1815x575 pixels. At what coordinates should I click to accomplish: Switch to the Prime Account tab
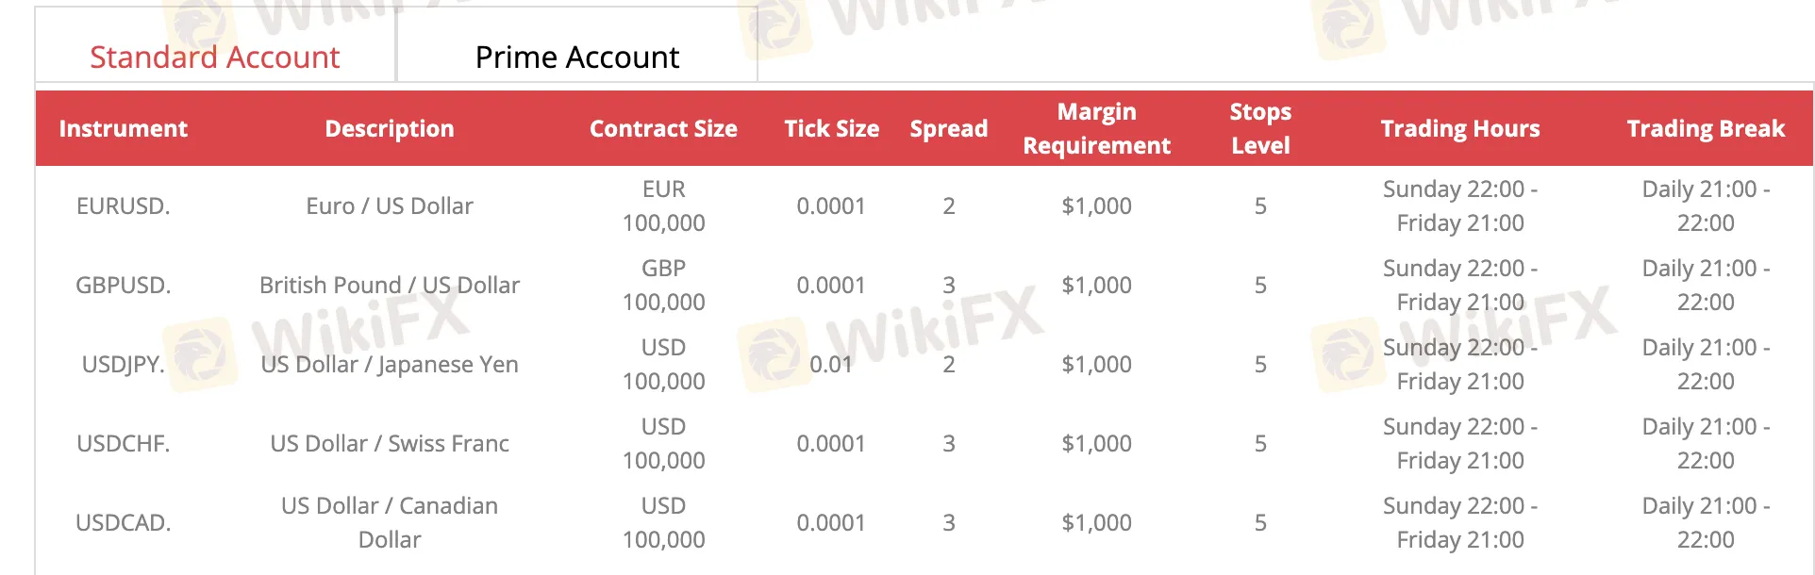576,57
